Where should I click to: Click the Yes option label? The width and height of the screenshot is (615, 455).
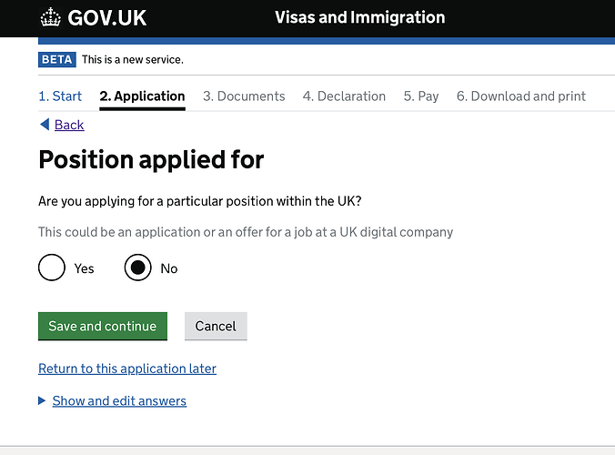point(85,268)
